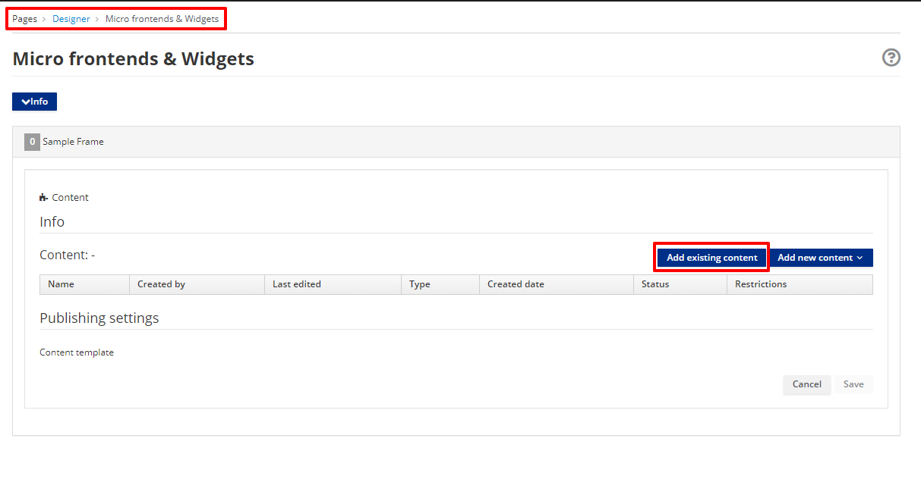This screenshot has width=921, height=498.
Task: Navigate to Pages breadcrumb item
Action: 24,19
